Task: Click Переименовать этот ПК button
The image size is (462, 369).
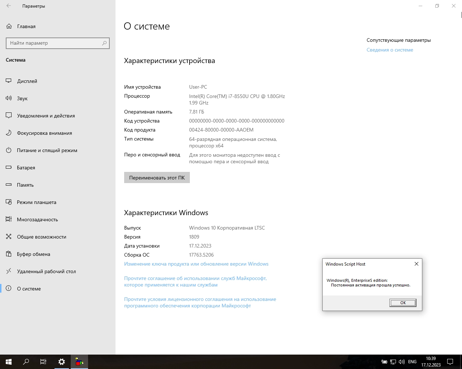Action: coord(157,178)
